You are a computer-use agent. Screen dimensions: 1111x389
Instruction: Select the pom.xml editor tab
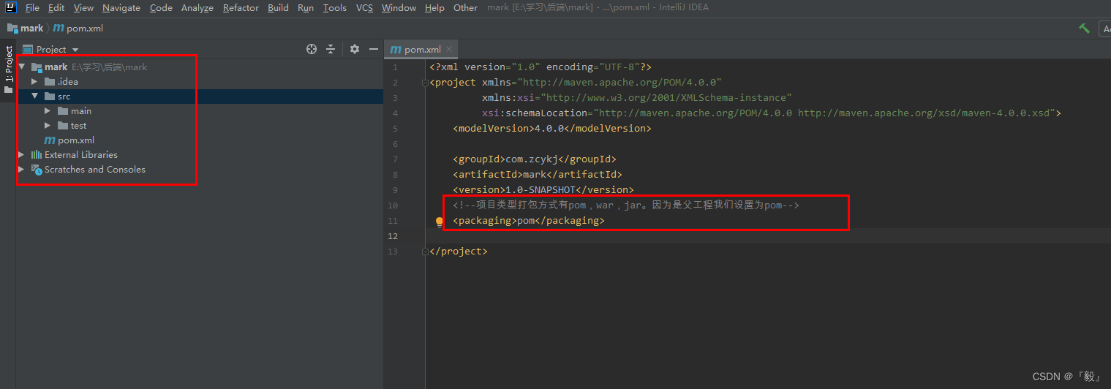point(421,50)
